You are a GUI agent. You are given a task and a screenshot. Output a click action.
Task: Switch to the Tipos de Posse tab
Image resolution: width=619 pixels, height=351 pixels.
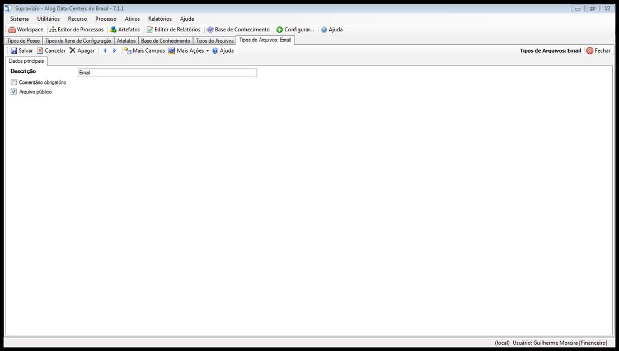tap(23, 40)
